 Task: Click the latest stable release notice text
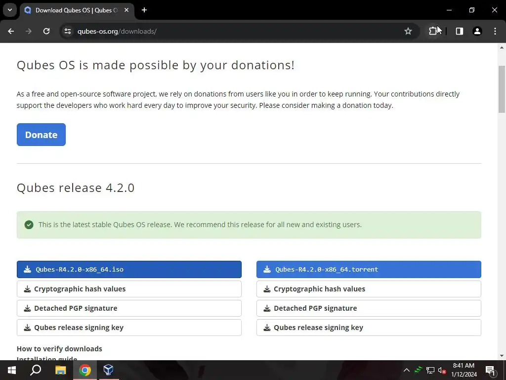click(x=200, y=225)
